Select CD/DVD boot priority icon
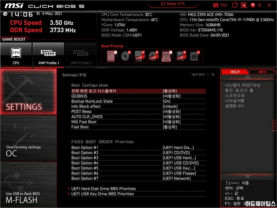 pyautogui.click(x=126, y=56)
